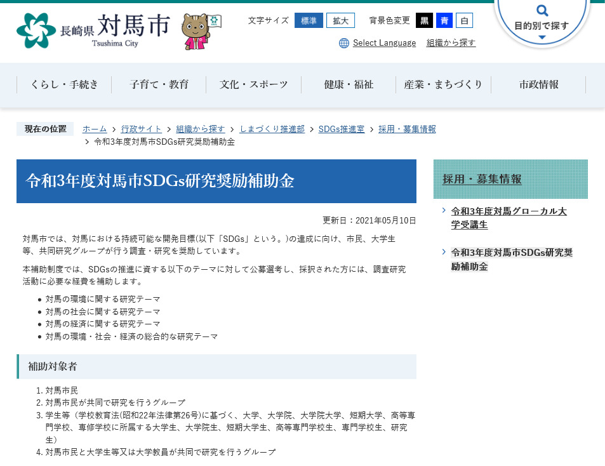Select the 標準 font size option
Screen dimensions: 605x466
309,21
